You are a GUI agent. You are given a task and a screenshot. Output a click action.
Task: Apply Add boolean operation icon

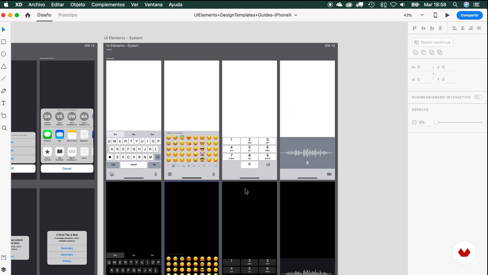415,52
